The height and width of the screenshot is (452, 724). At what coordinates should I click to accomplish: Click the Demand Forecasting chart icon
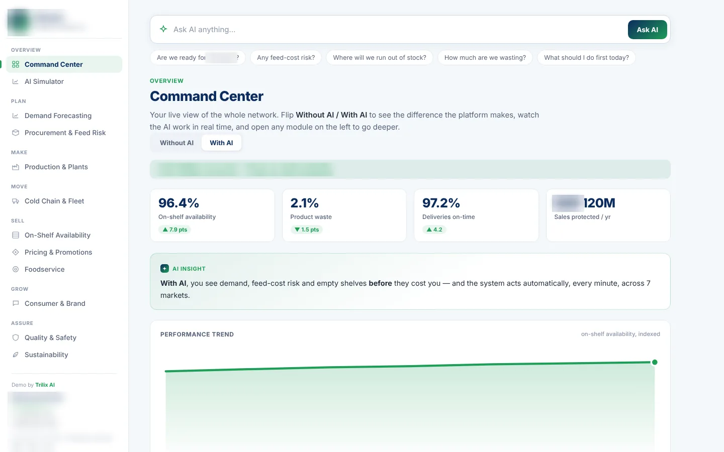(x=16, y=116)
